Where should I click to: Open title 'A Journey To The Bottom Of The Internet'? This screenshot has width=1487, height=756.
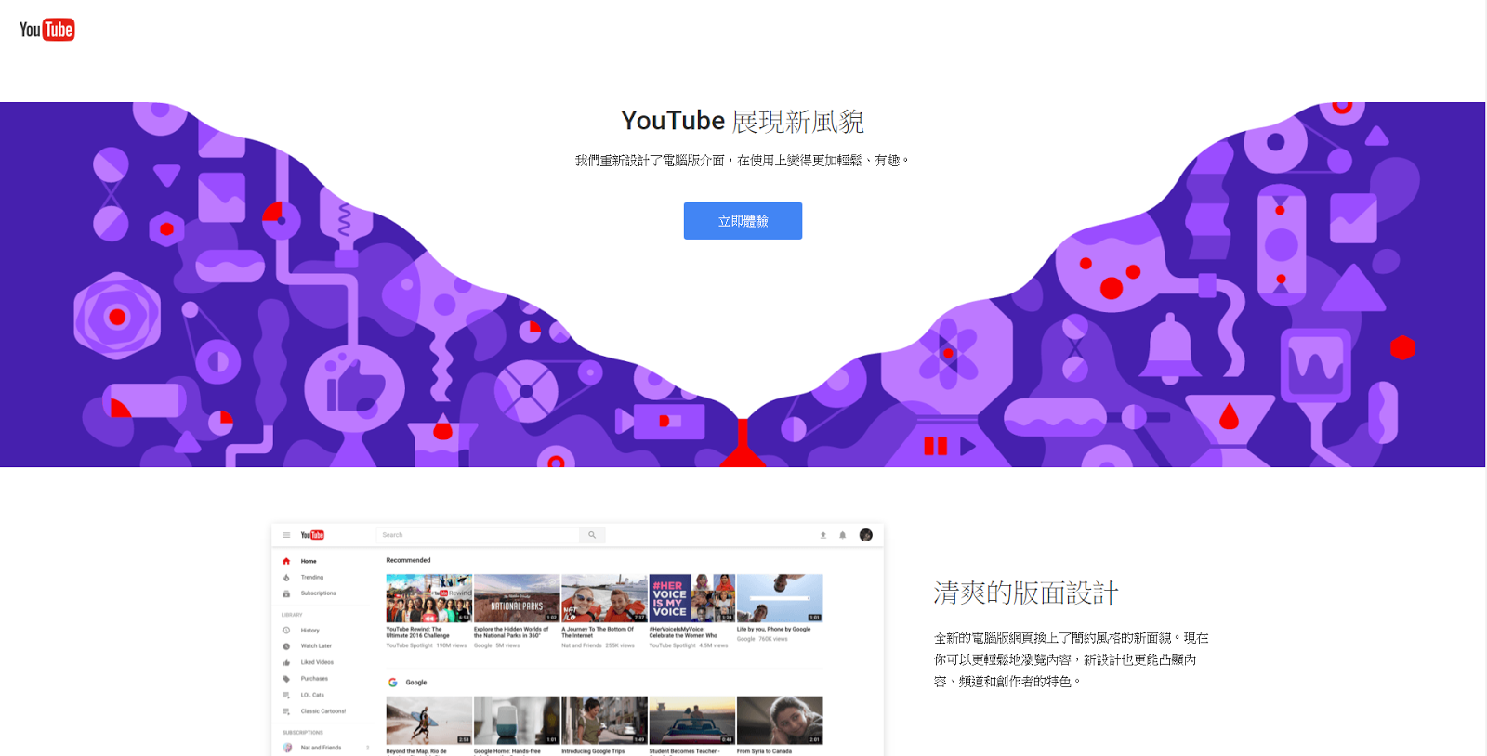tap(598, 632)
